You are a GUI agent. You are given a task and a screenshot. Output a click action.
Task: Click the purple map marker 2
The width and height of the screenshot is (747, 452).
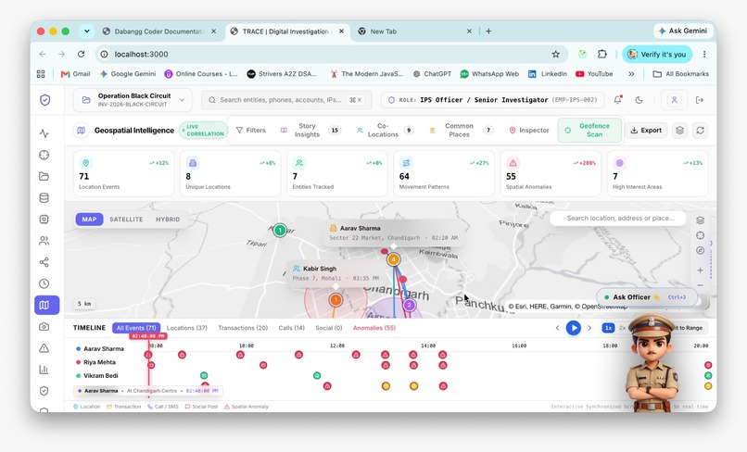[x=410, y=305]
